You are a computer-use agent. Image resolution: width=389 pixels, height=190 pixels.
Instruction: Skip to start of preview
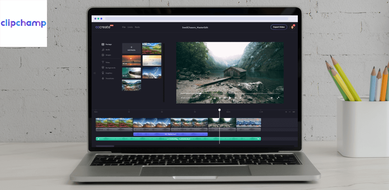[220, 98]
